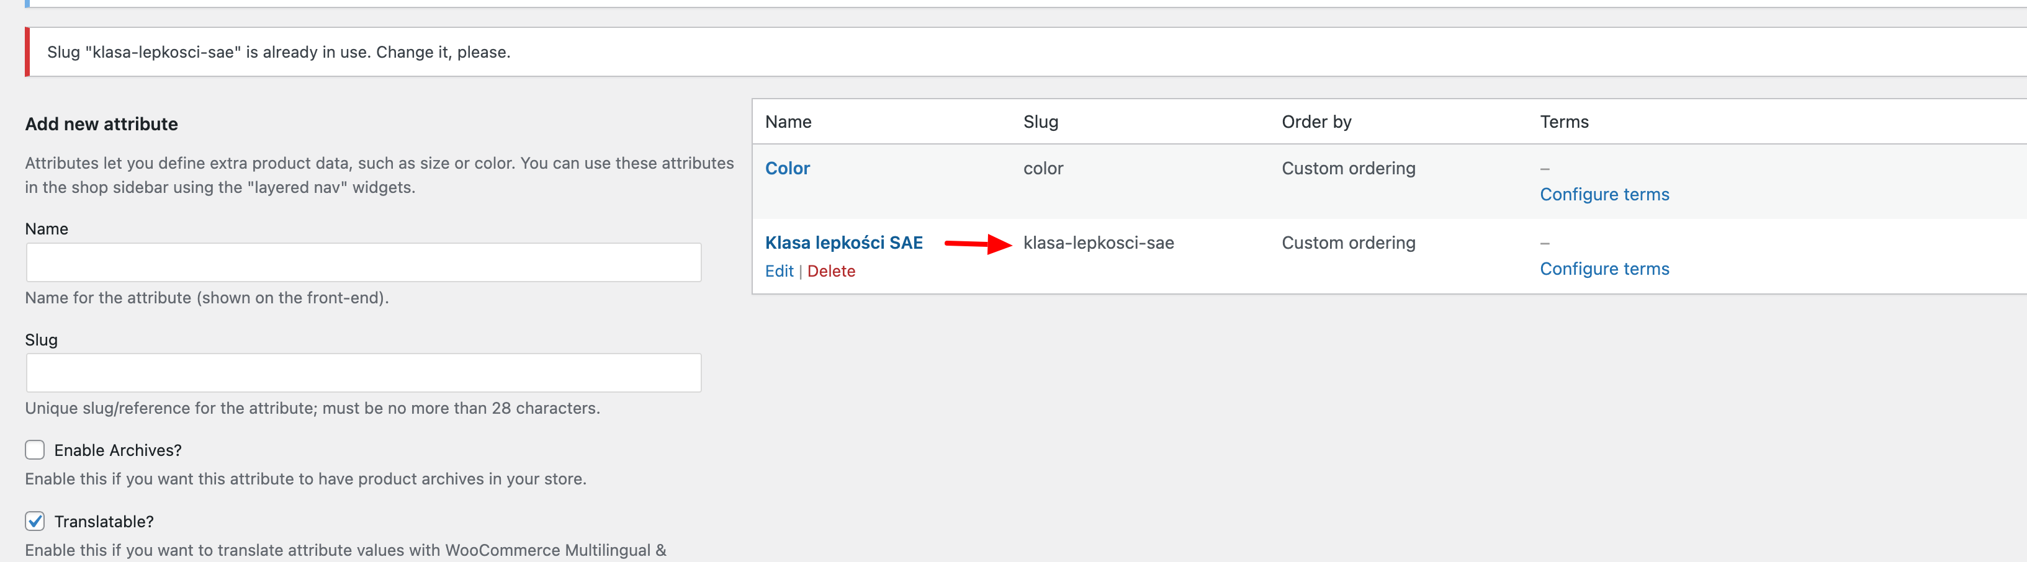The height and width of the screenshot is (562, 2027).
Task: Enable the Archives checkbox
Action: coord(35,450)
